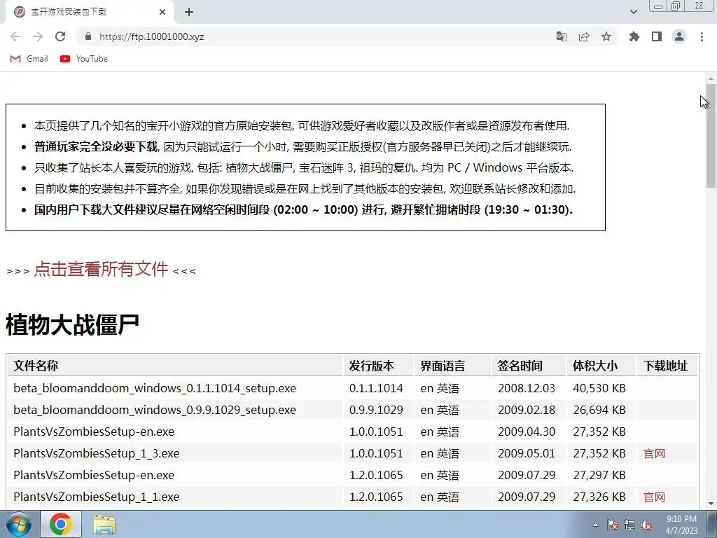
Task: Click 官网 link for PlantsVsZombiesSetup_1_3.exe
Action: click(x=654, y=453)
